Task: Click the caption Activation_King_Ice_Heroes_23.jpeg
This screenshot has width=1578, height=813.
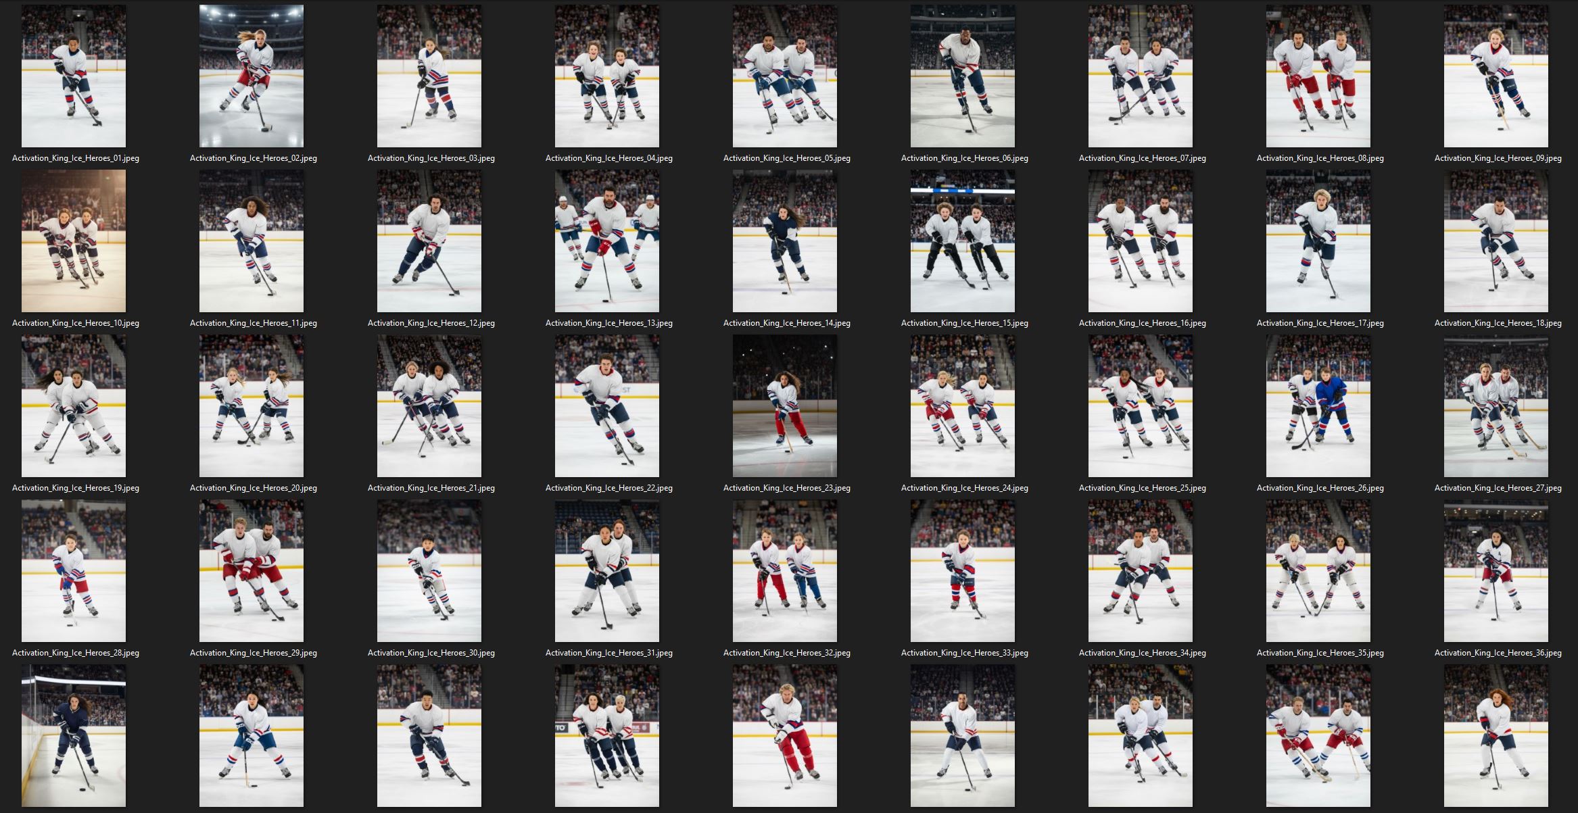Action: pyautogui.click(x=787, y=488)
